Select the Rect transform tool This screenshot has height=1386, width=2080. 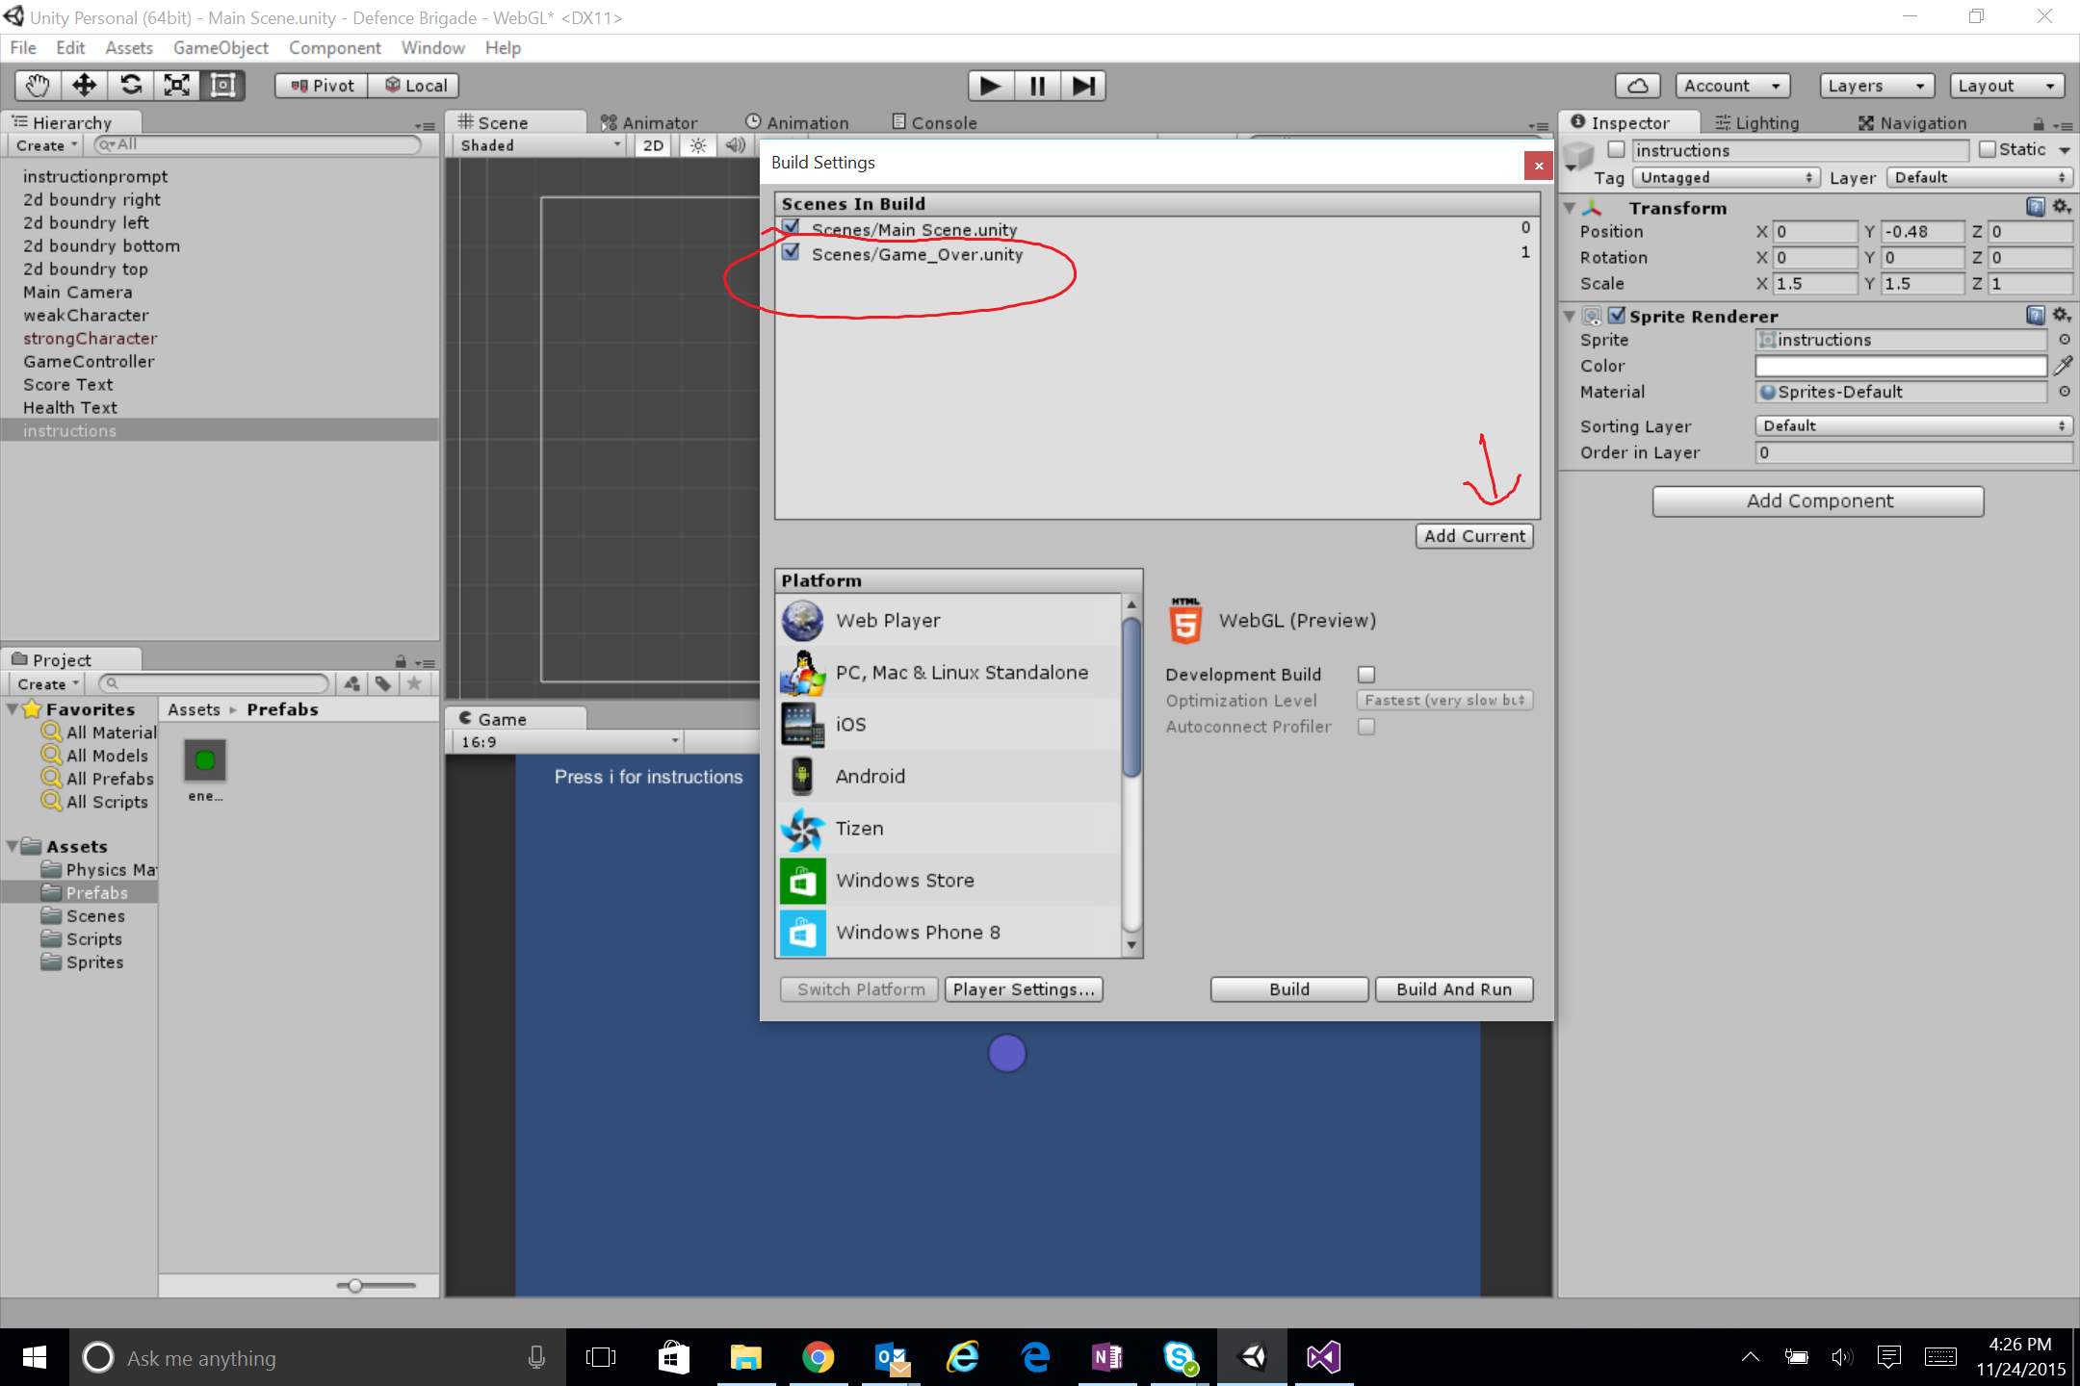pos(223,86)
